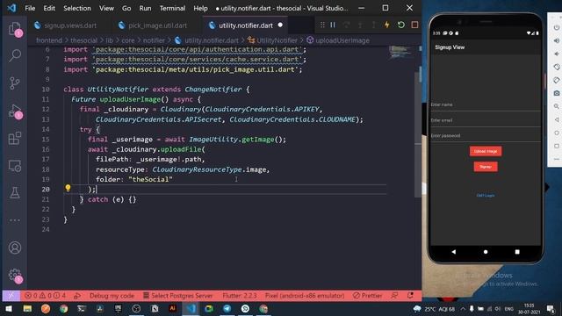562x316 pixels.
Task: Open the Terminal menu
Action: (x=172, y=8)
